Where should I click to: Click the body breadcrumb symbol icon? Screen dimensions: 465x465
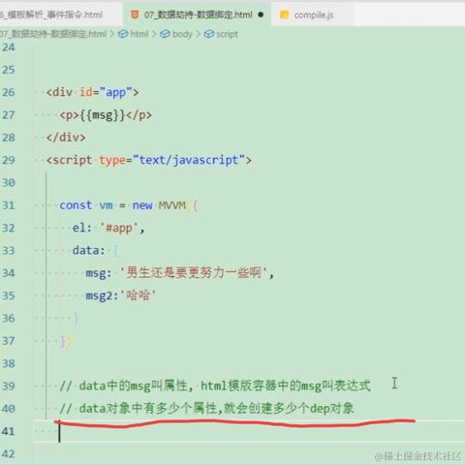[165, 34]
